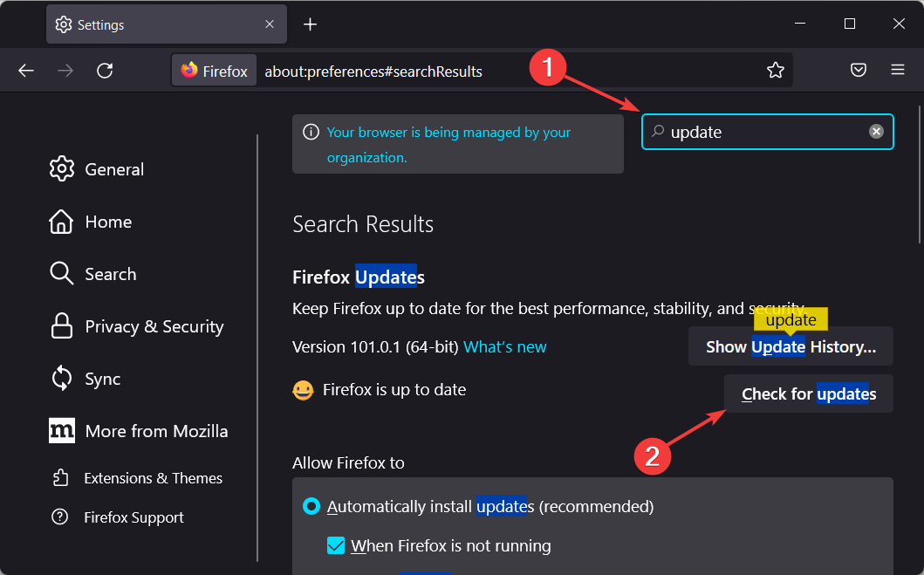Open the Save to Pocket icon
This screenshot has height=575, width=924.
coord(859,70)
